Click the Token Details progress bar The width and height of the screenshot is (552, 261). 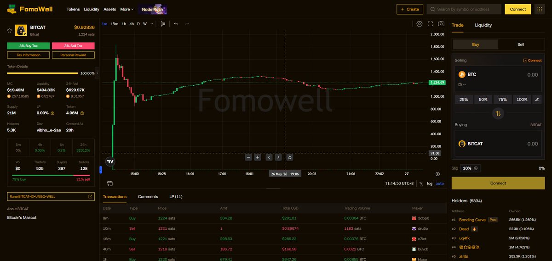[42, 73]
